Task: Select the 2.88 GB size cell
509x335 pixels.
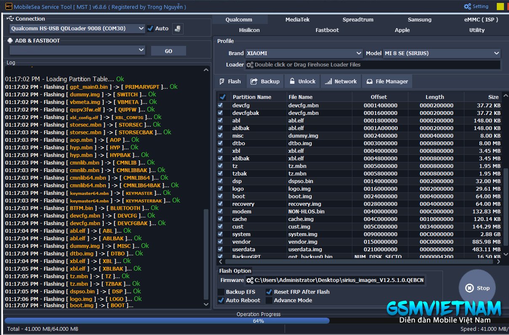Action: tap(483, 234)
